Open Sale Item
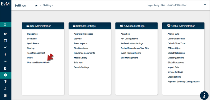The image size is (210, 100). 79,63
